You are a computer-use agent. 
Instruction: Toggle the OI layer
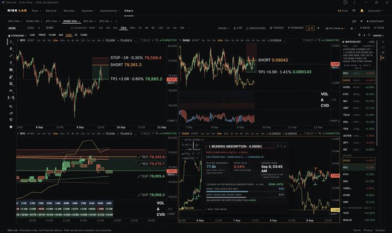point(76,35)
